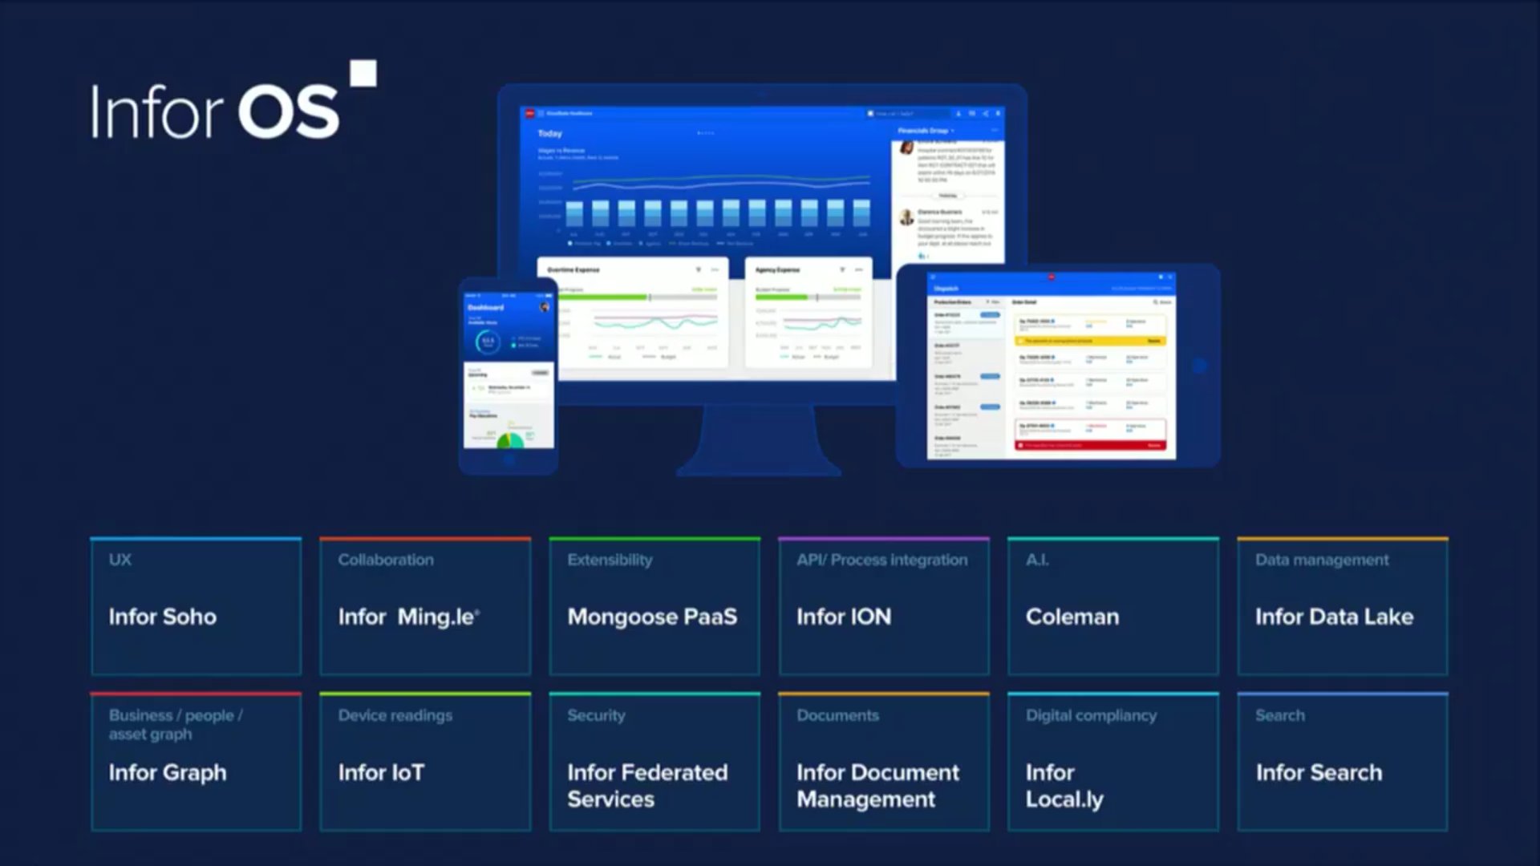This screenshot has width=1540, height=866.
Task: Select the Infor IoT device readings card
Action: point(425,762)
